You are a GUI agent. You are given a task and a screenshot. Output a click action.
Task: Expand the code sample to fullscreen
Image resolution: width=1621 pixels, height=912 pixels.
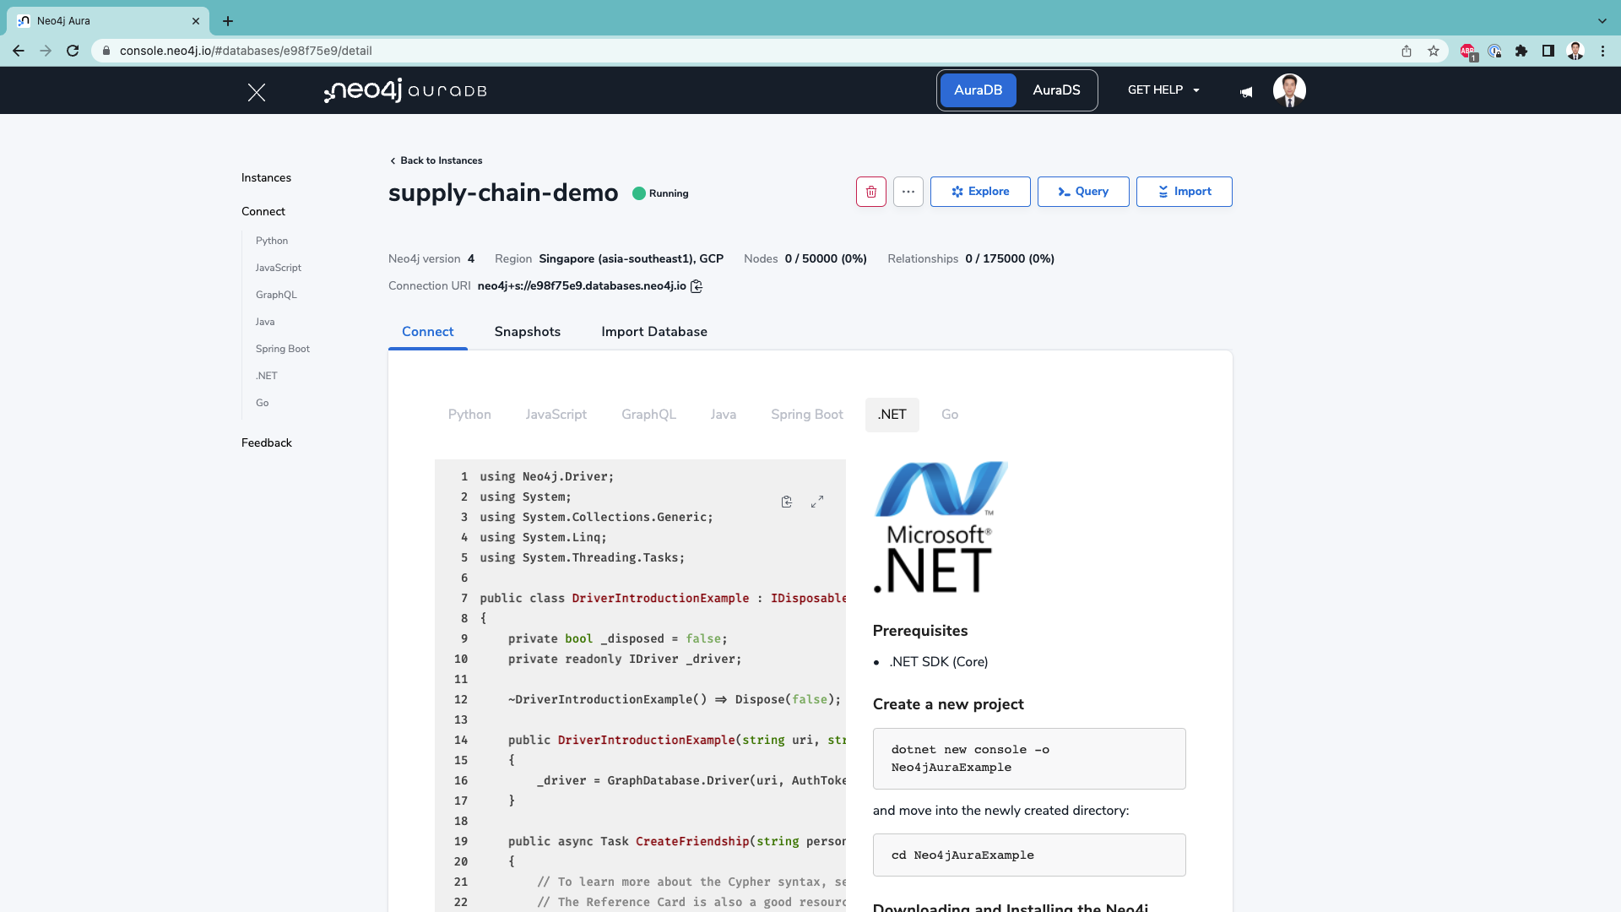[x=817, y=502]
